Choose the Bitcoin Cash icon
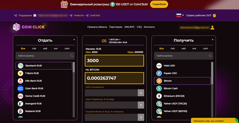 tap(159, 89)
